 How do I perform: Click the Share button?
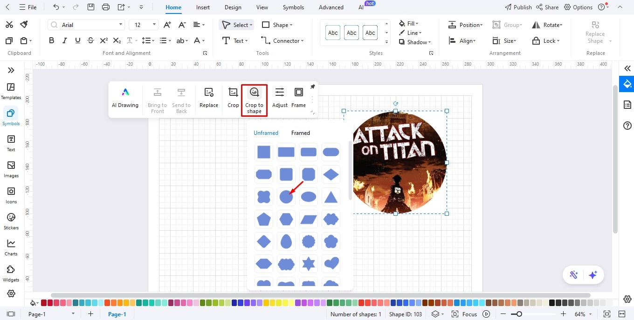547,7
